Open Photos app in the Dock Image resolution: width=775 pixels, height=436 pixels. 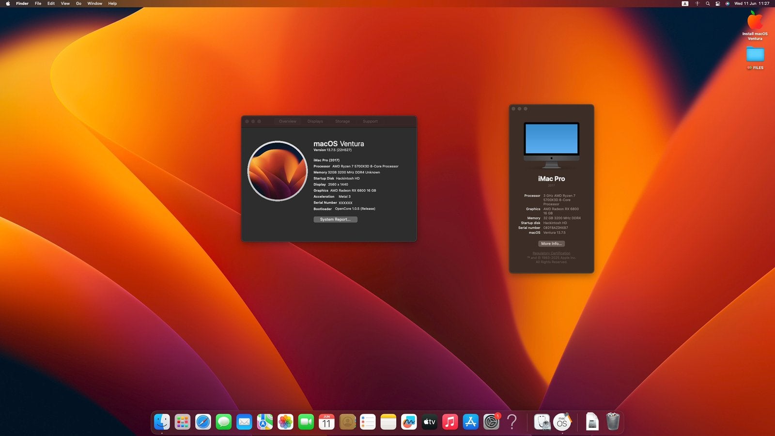click(x=285, y=422)
